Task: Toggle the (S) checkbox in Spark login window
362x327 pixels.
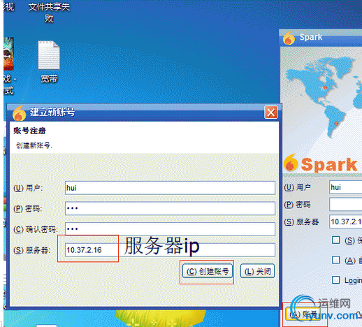Action: coord(335,240)
